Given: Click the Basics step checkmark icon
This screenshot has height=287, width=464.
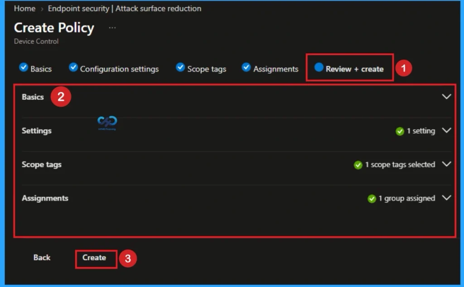Looking at the screenshot, I should coord(24,67).
